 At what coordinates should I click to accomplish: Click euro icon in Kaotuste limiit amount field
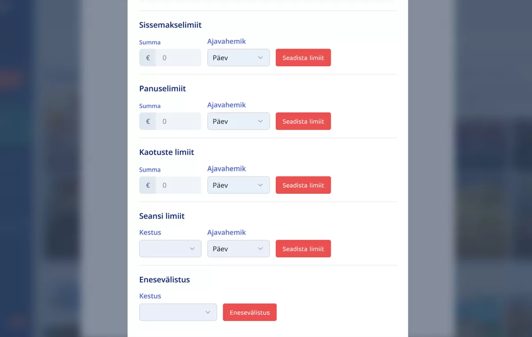point(148,185)
